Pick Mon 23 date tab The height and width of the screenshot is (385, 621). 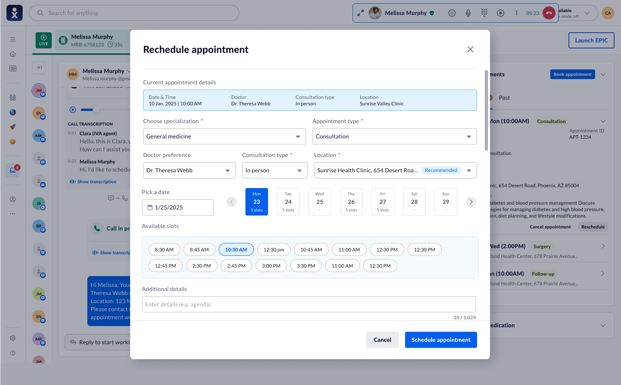[x=257, y=202]
